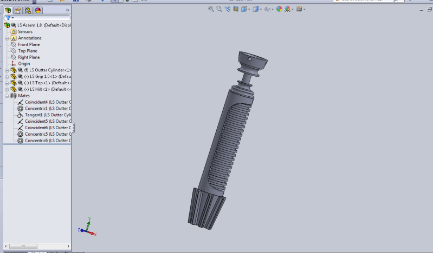Expand the Annotations folder
433x253 pixels.
7,38
